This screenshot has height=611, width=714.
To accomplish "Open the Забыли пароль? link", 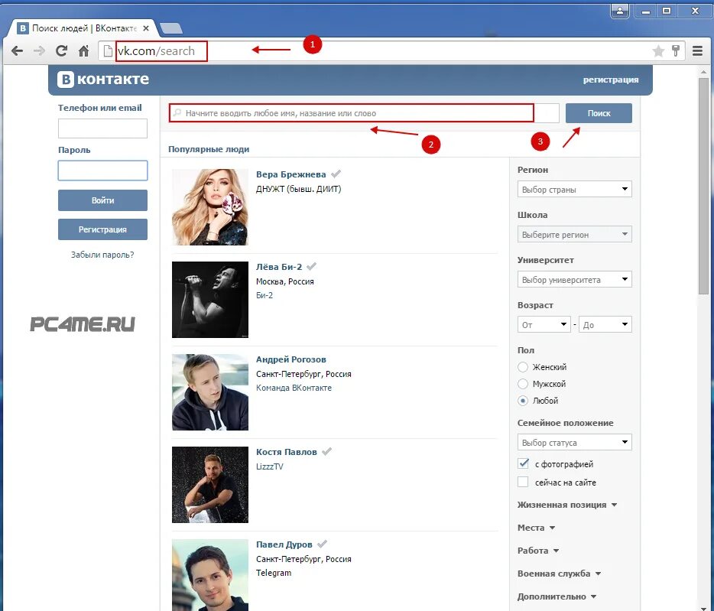I will click(102, 255).
